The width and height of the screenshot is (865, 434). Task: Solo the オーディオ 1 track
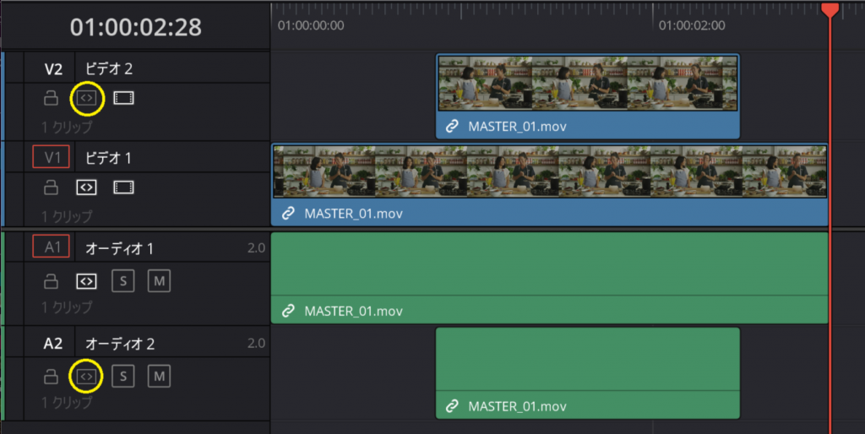click(x=123, y=281)
